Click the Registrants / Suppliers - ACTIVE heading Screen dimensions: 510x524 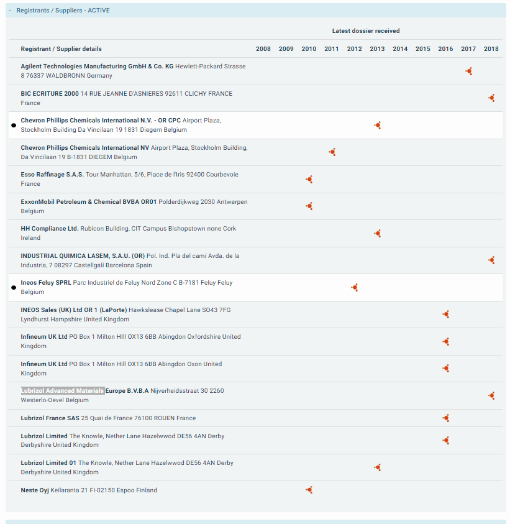click(63, 11)
